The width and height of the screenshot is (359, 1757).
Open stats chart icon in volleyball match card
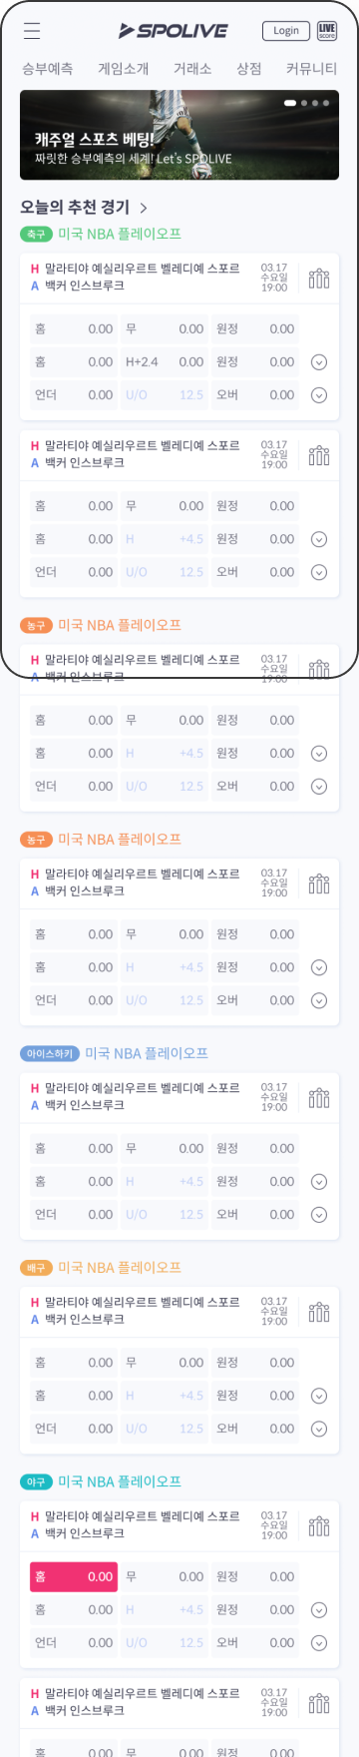319,1311
